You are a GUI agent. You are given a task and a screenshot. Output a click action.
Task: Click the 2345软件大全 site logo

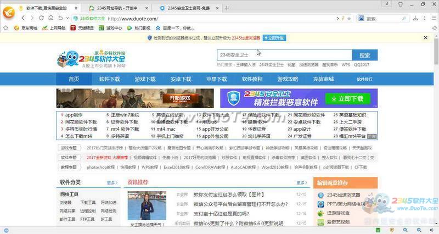click(x=91, y=59)
